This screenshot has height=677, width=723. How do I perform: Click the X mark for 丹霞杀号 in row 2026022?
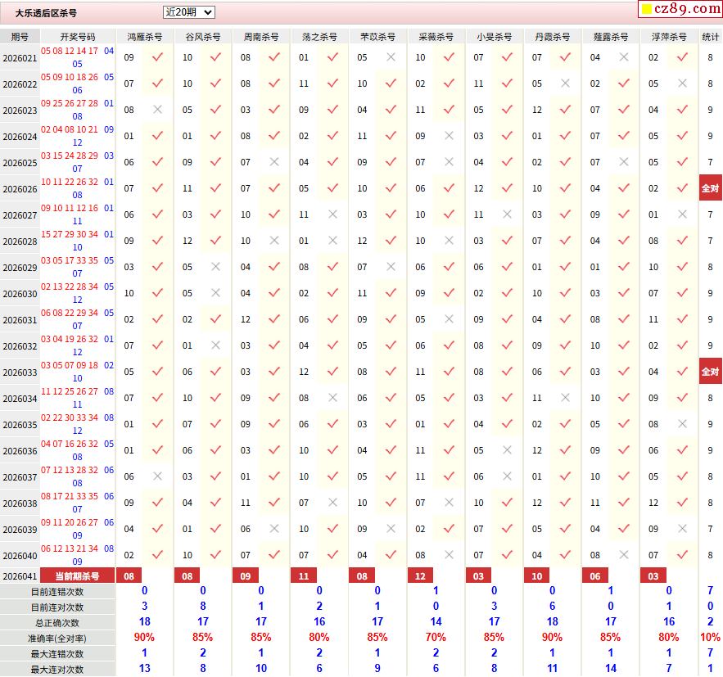(x=565, y=83)
